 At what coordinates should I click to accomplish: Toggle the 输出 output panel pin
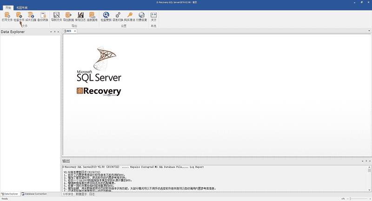tap(366, 161)
